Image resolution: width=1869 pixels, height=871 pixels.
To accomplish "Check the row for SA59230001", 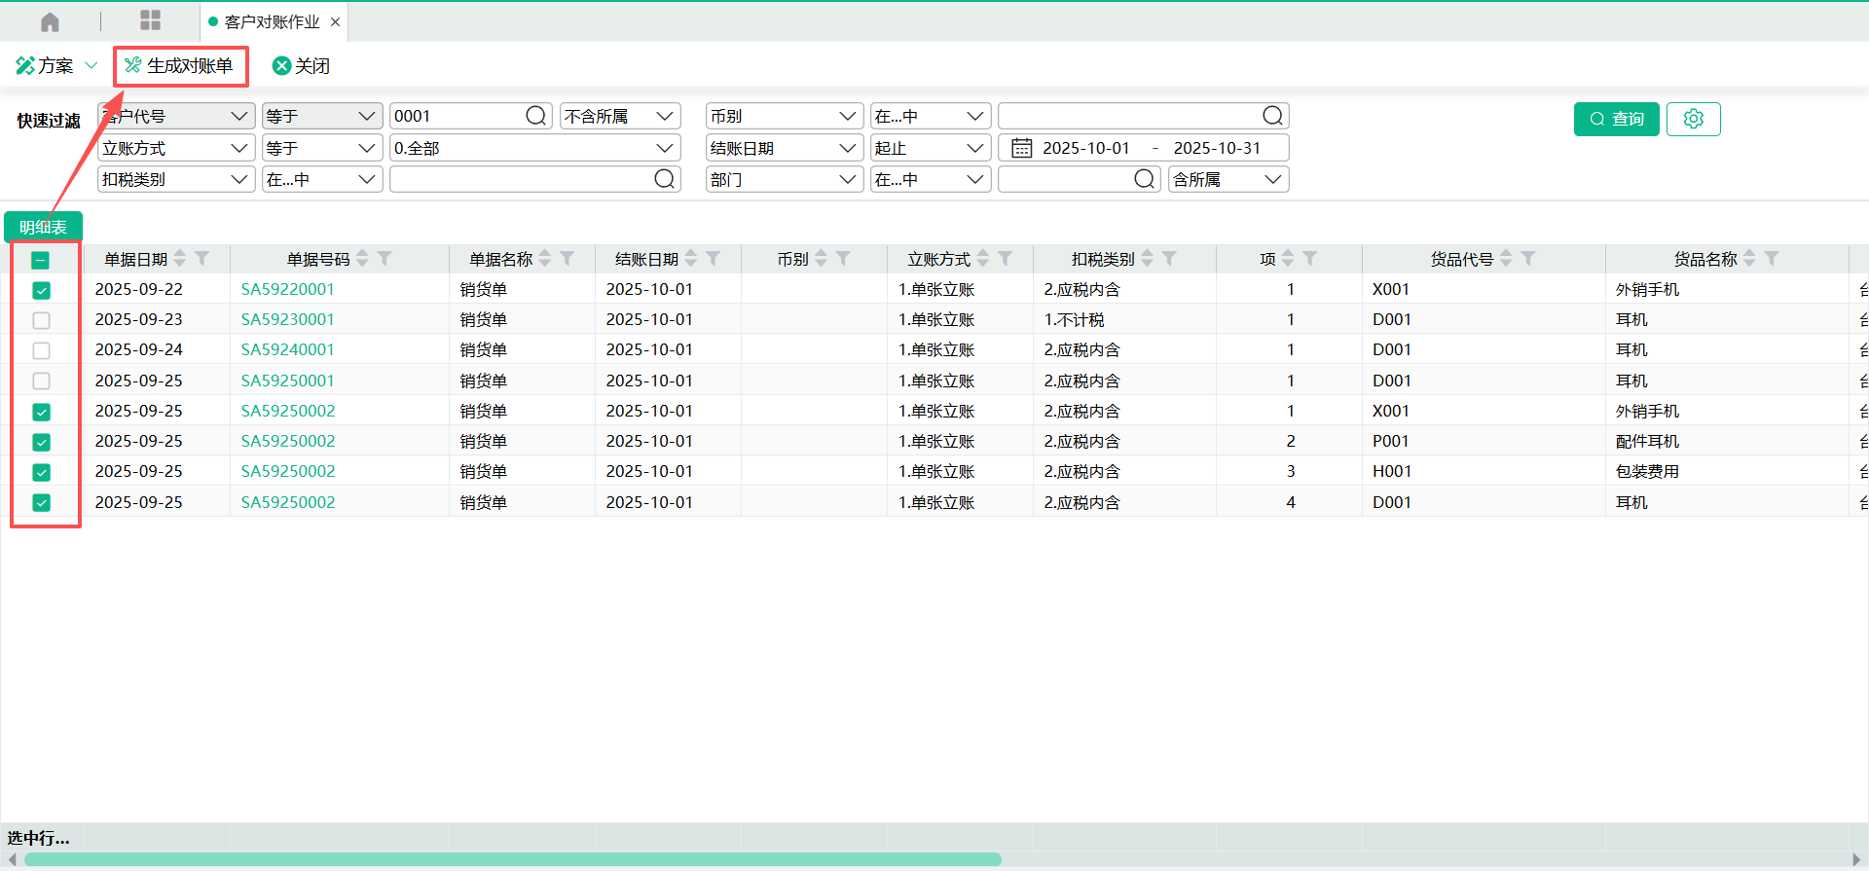I will tap(41, 320).
